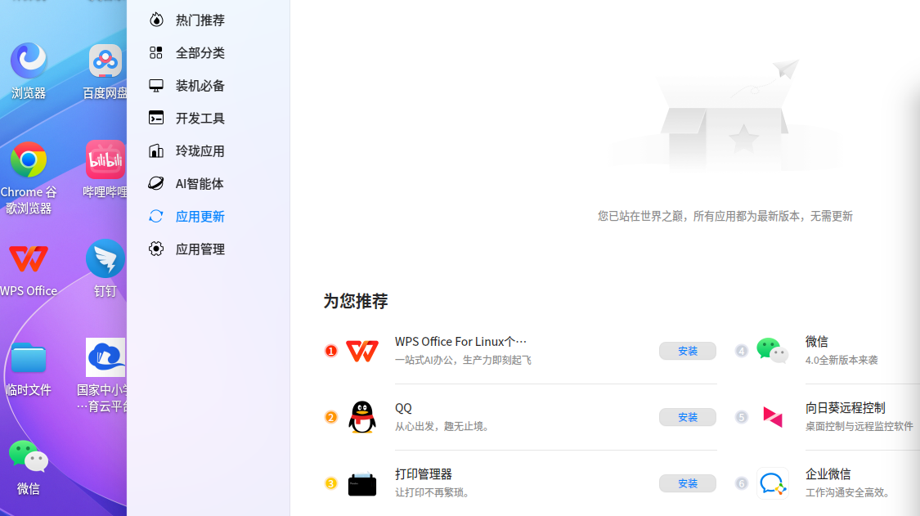Click the icon beside 玲珑应用
Viewport: 920px width, 516px height.
pos(156,150)
